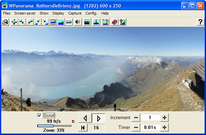This screenshot has width=206, height=135.
Task: Move window to bottom-left corner icon
Action: pos(38,22)
